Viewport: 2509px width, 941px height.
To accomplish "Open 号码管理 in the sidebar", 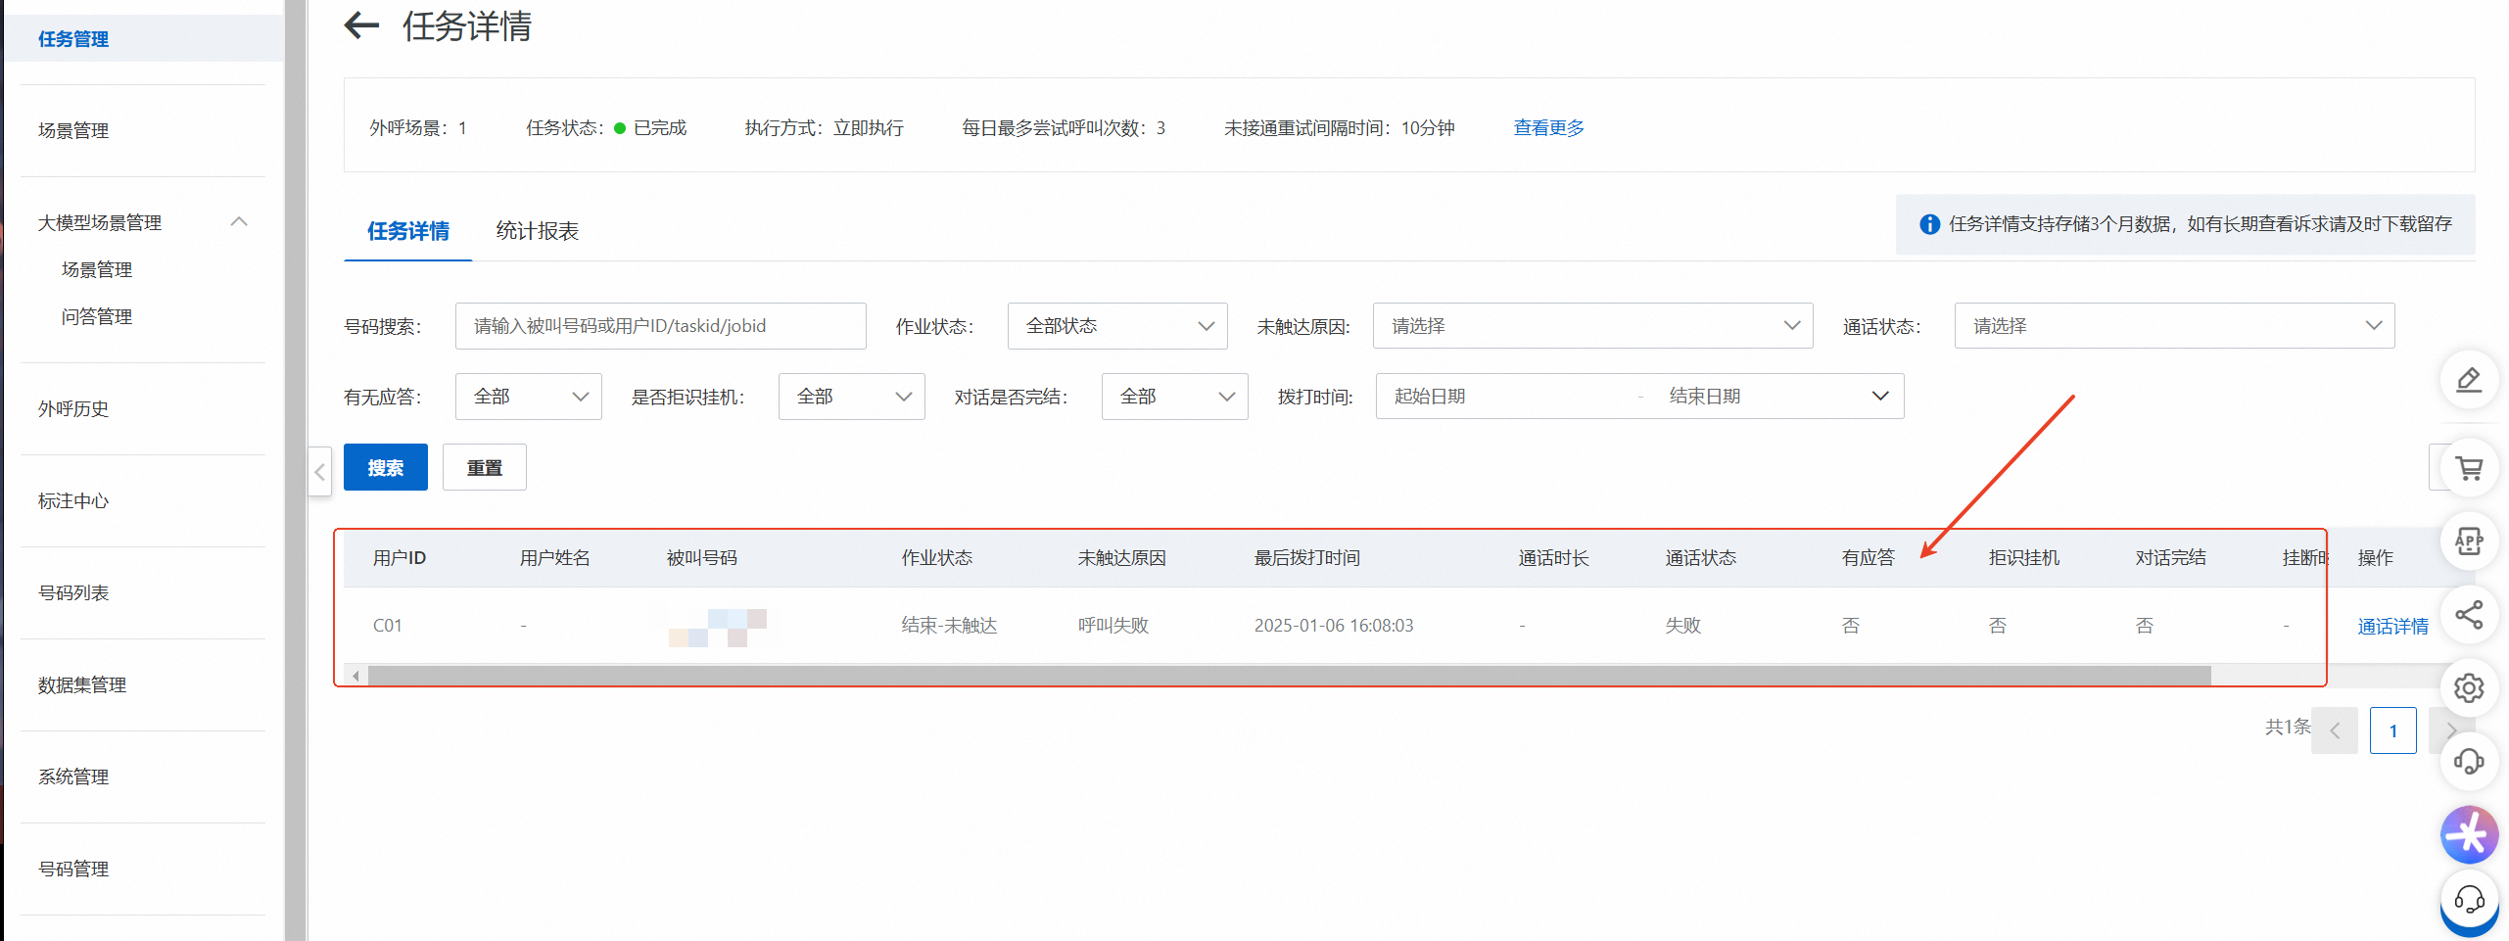I will point(73,869).
